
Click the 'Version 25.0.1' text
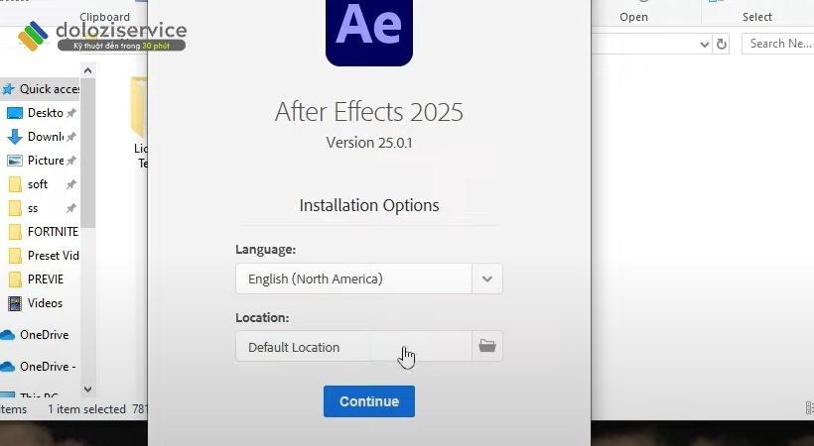tap(369, 143)
